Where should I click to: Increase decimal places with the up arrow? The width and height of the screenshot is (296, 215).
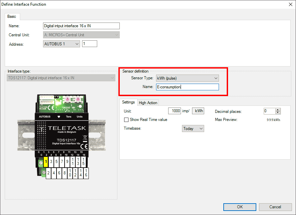click(277, 110)
